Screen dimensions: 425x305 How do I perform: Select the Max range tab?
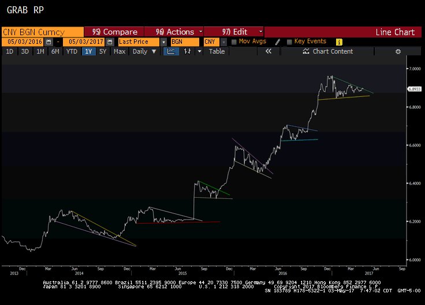[120, 51]
